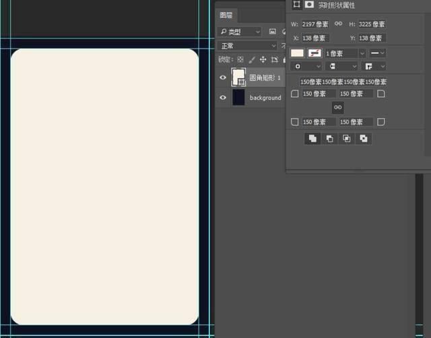The image size is (431, 338).
Task: Toggle the link corner radius values icon
Action: click(x=338, y=108)
